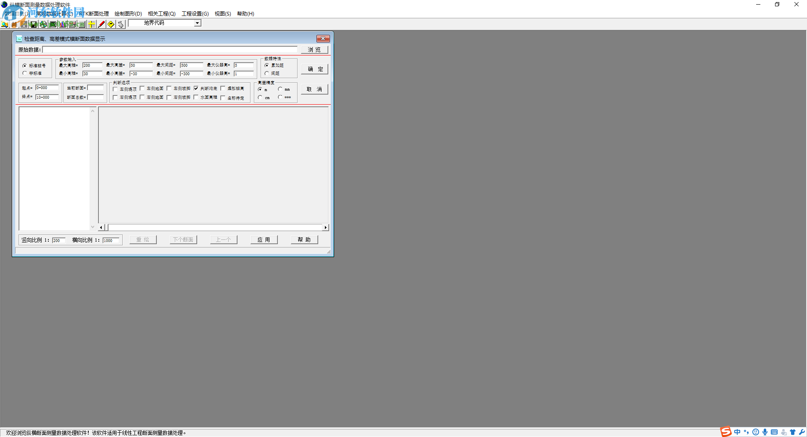Click the 重绘 redraw button

tap(143, 240)
